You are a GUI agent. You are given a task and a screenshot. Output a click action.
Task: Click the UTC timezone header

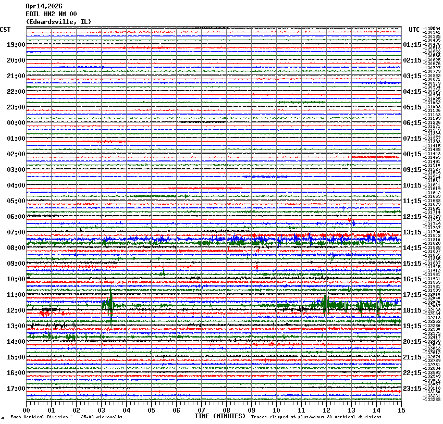click(414, 30)
